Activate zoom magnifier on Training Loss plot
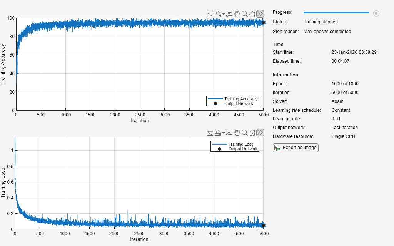 coord(244,133)
